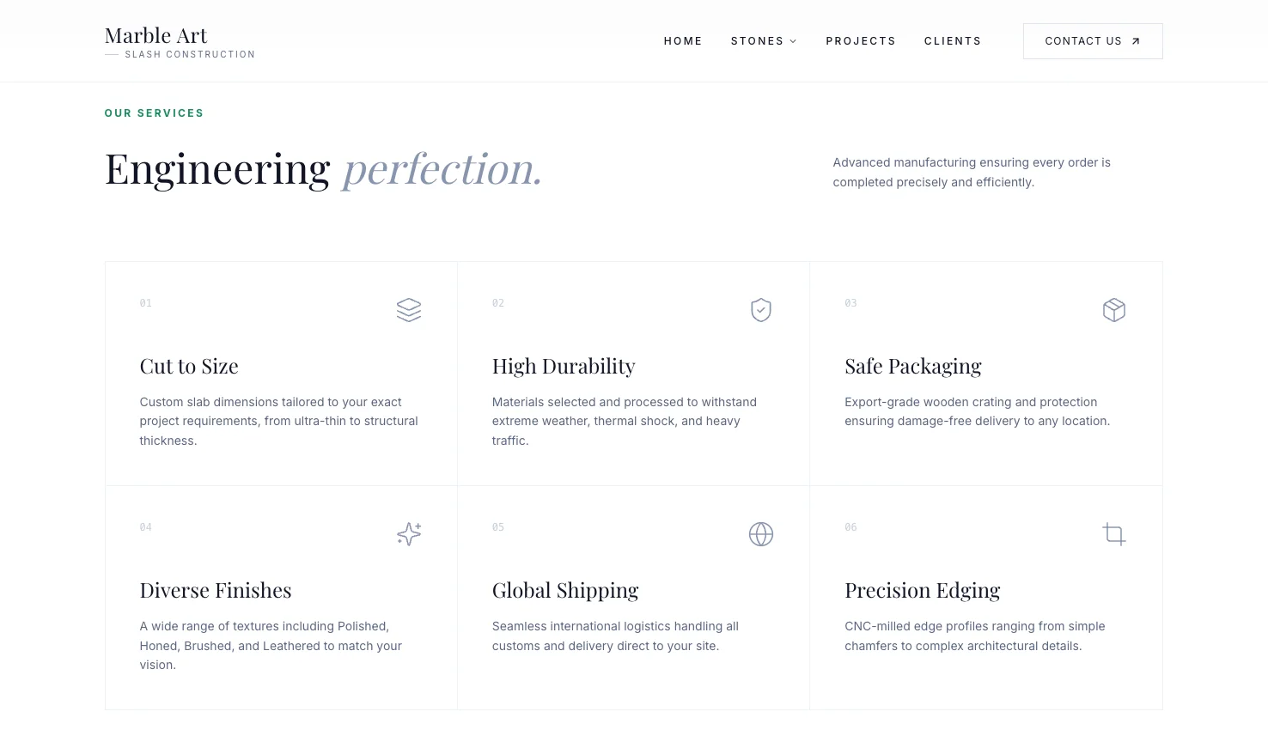Click the sparkle icon for Diverse Finishes
1268x736 pixels.
point(409,534)
